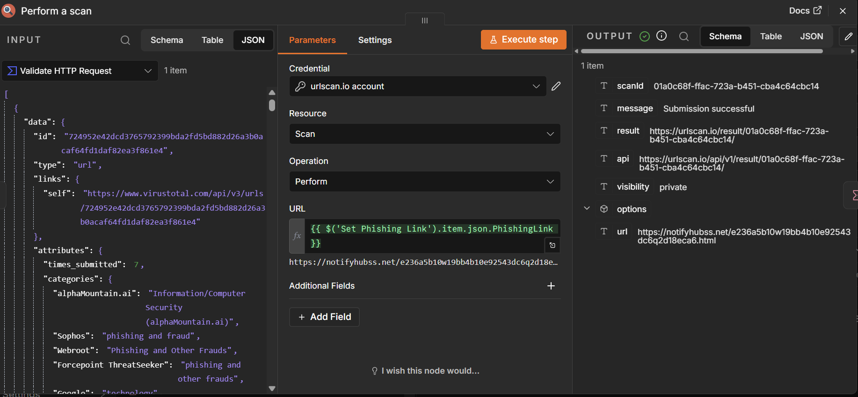858x397 pixels.
Task: Switch output view to Table
Action: (771, 36)
